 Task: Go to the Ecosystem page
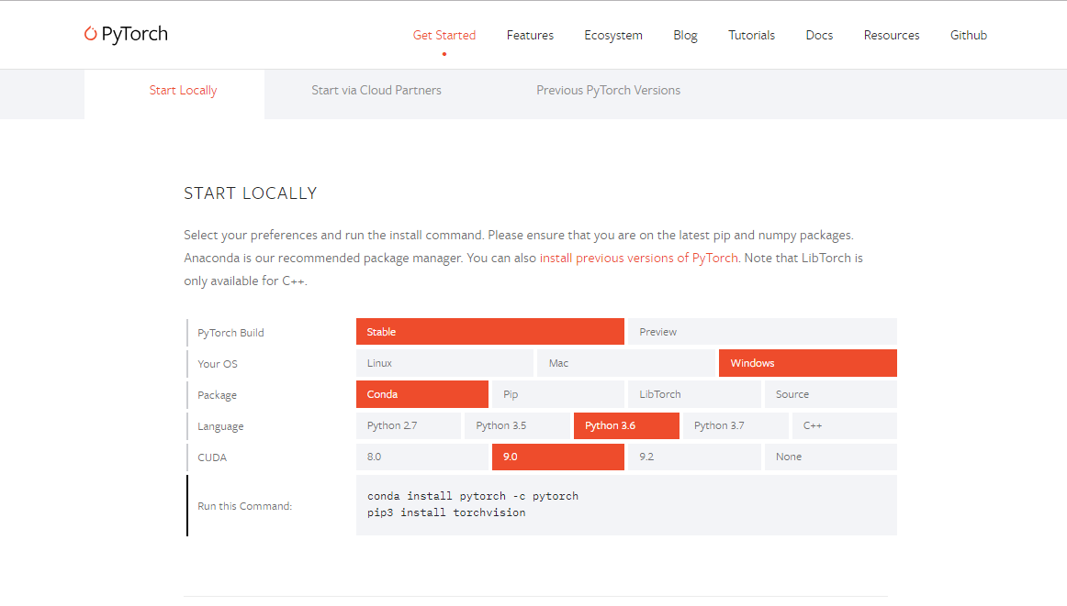pyautogui.click(x=613, y=36)
